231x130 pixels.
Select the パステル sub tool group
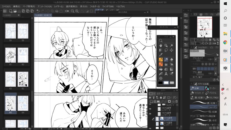212,93
